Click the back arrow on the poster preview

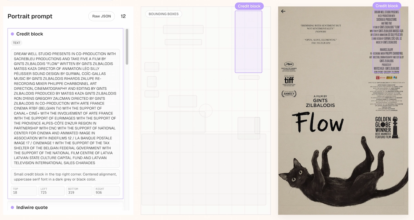coord(283,11)
